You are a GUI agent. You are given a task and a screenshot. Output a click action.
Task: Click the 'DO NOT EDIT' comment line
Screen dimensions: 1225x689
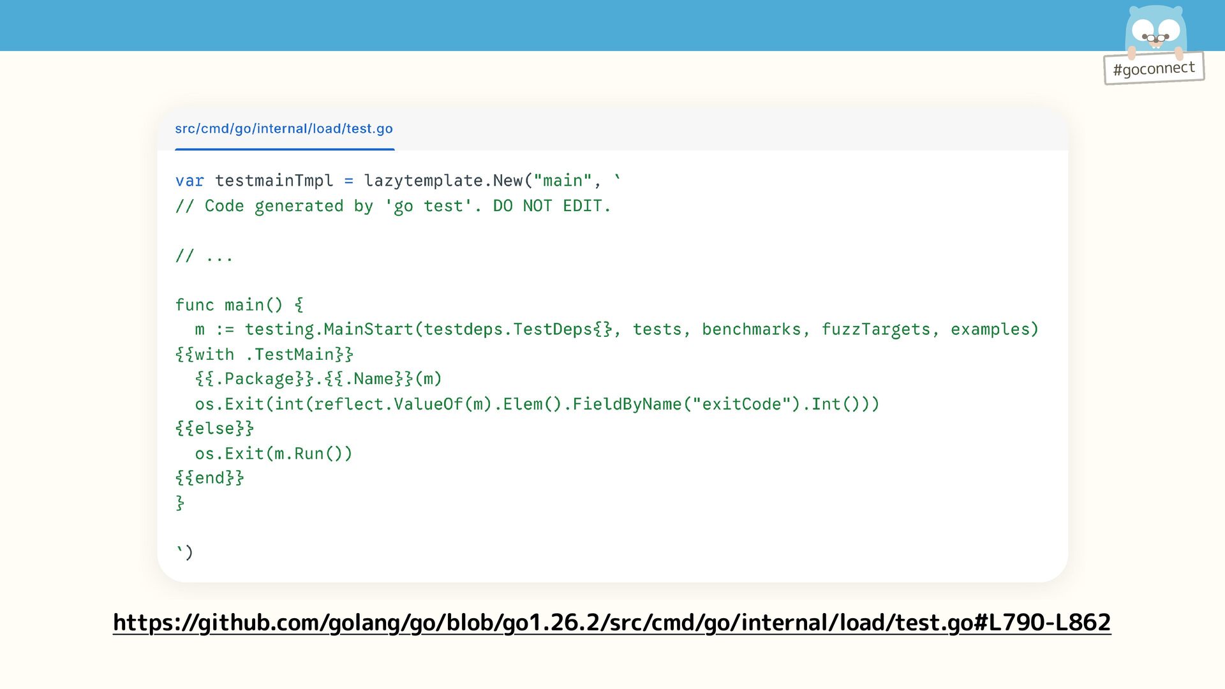392,206
